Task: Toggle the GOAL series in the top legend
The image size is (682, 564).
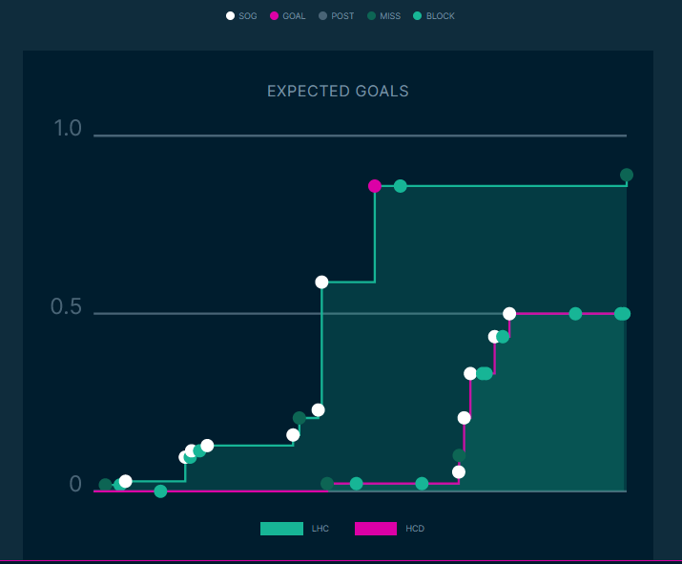Action: [x=287, y=16]
